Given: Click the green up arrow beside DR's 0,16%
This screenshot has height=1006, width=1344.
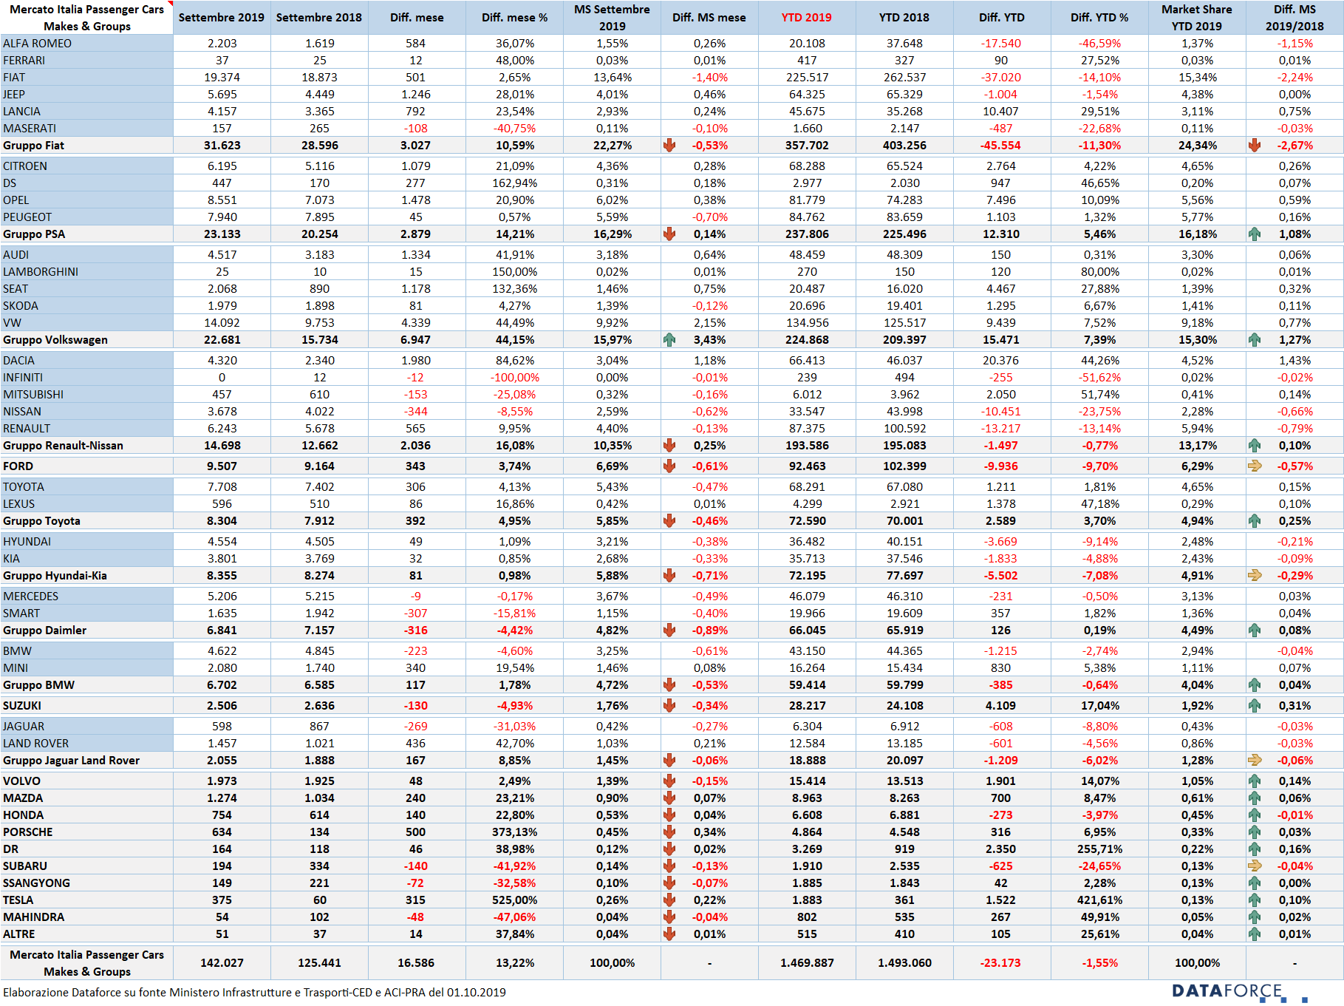Looking at the screenshot, I should tap(1255, 849).
